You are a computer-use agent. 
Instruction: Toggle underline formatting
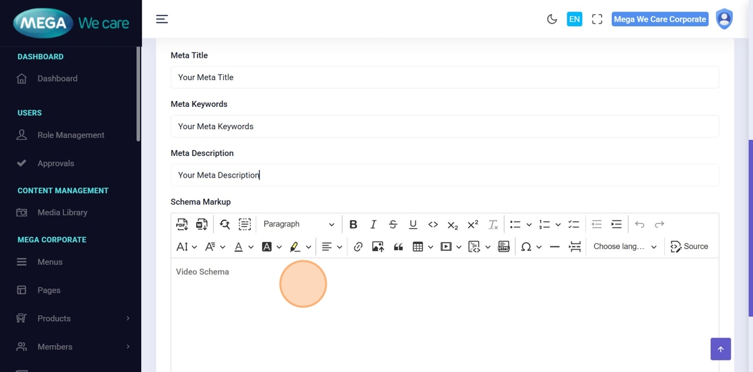(x=413, y=225)
